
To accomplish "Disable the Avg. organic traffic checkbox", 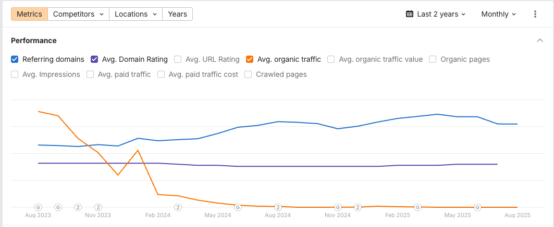I will 250,59.
